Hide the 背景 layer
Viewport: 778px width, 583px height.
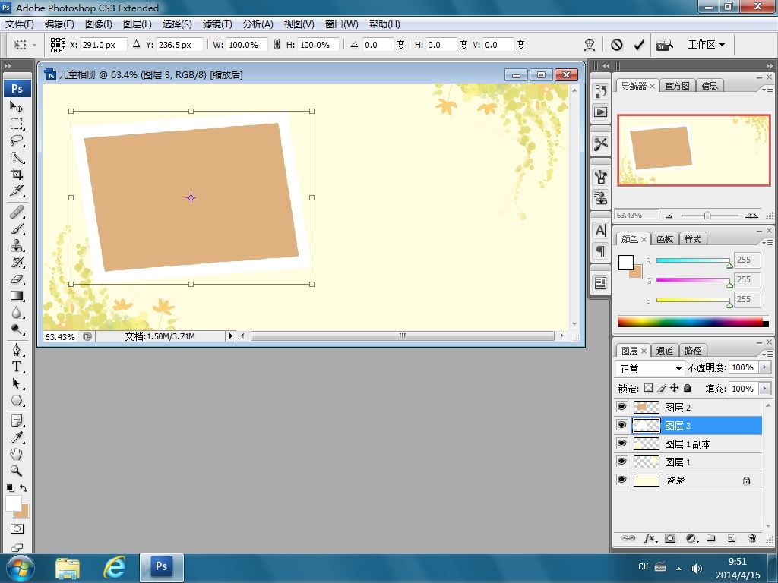tap(621, 480)
